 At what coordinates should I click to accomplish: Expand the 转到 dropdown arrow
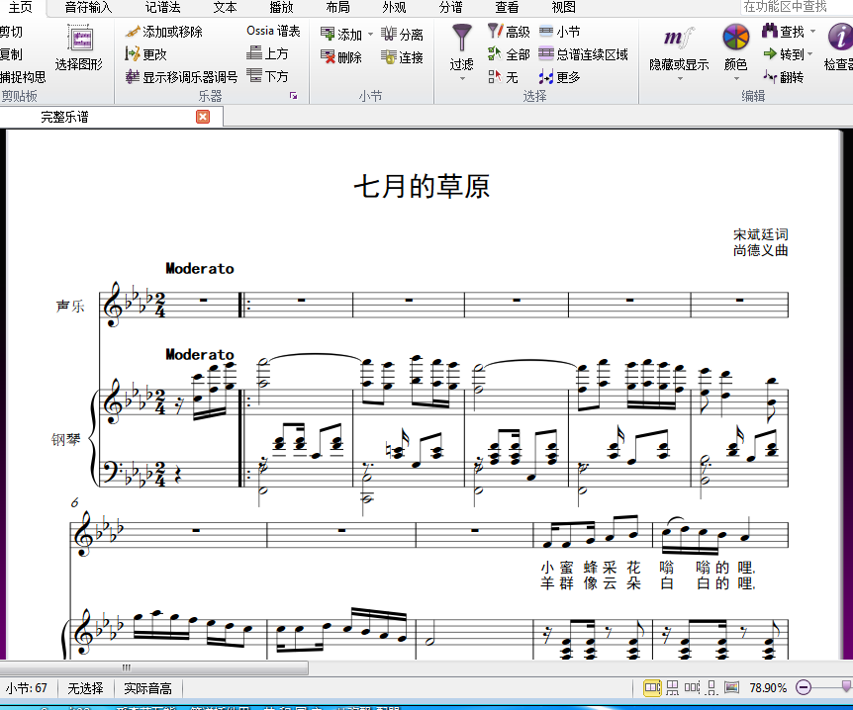pos(810,54)
